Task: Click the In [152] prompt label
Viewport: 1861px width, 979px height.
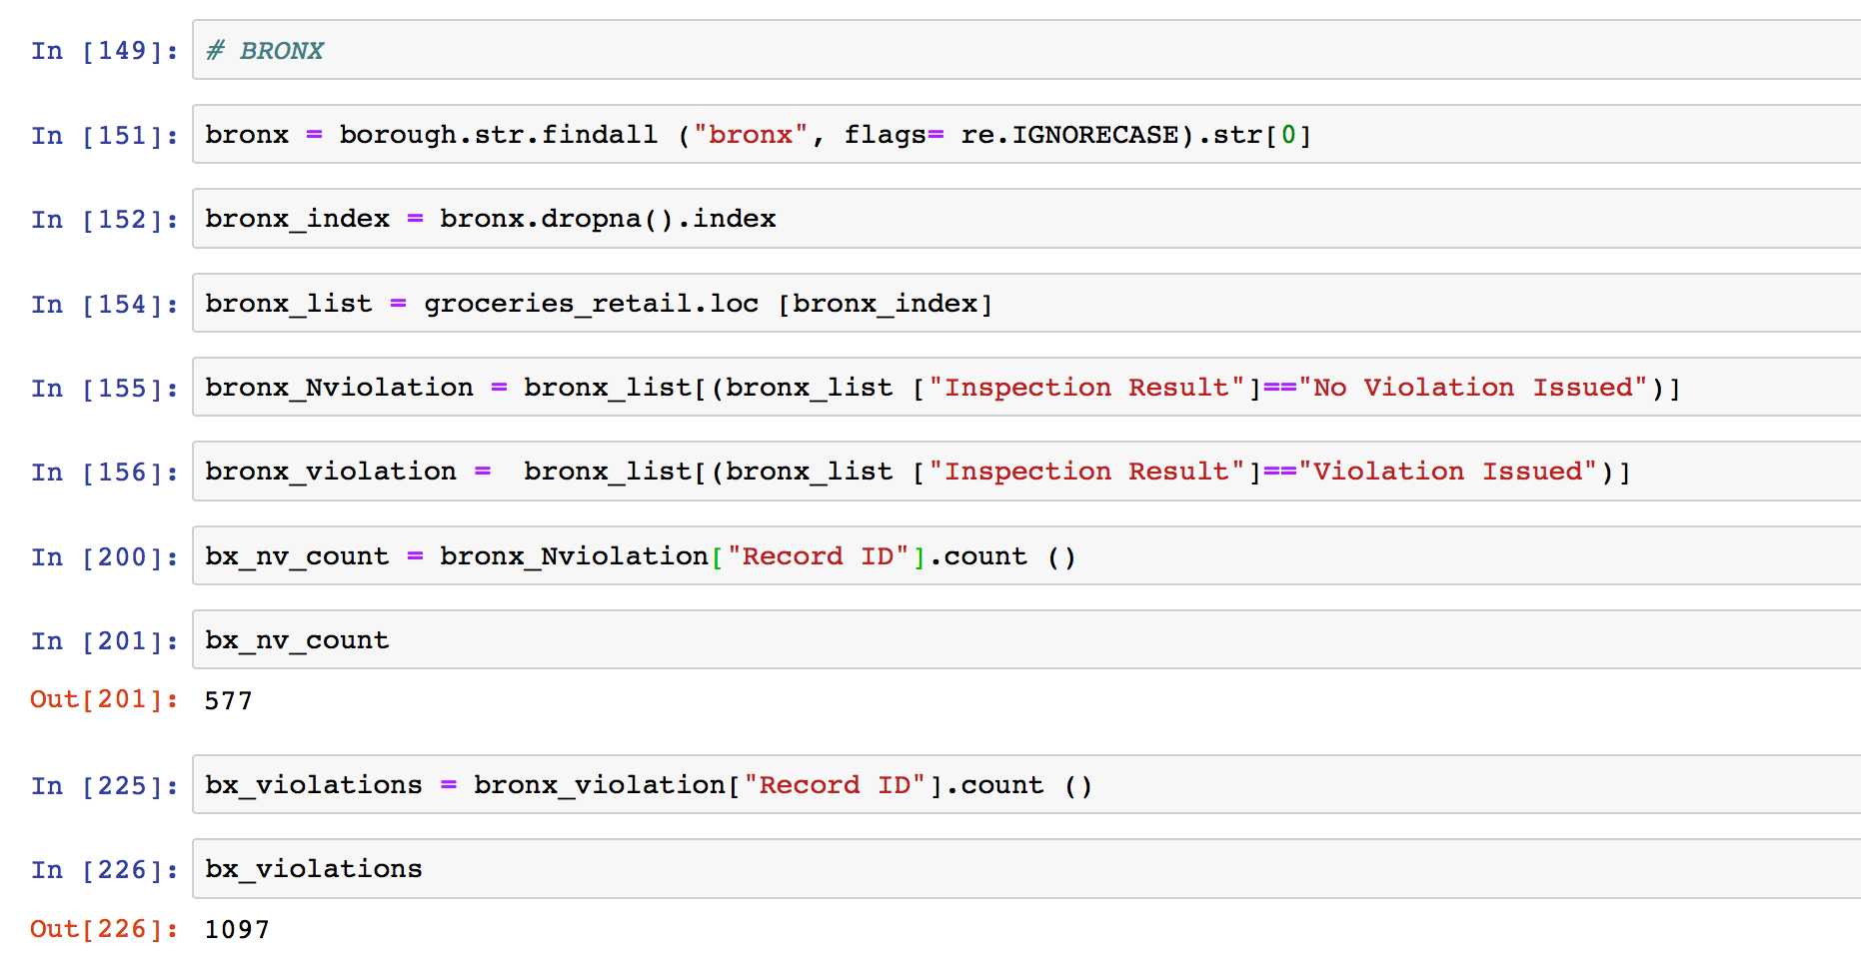Action: [104, 219]
